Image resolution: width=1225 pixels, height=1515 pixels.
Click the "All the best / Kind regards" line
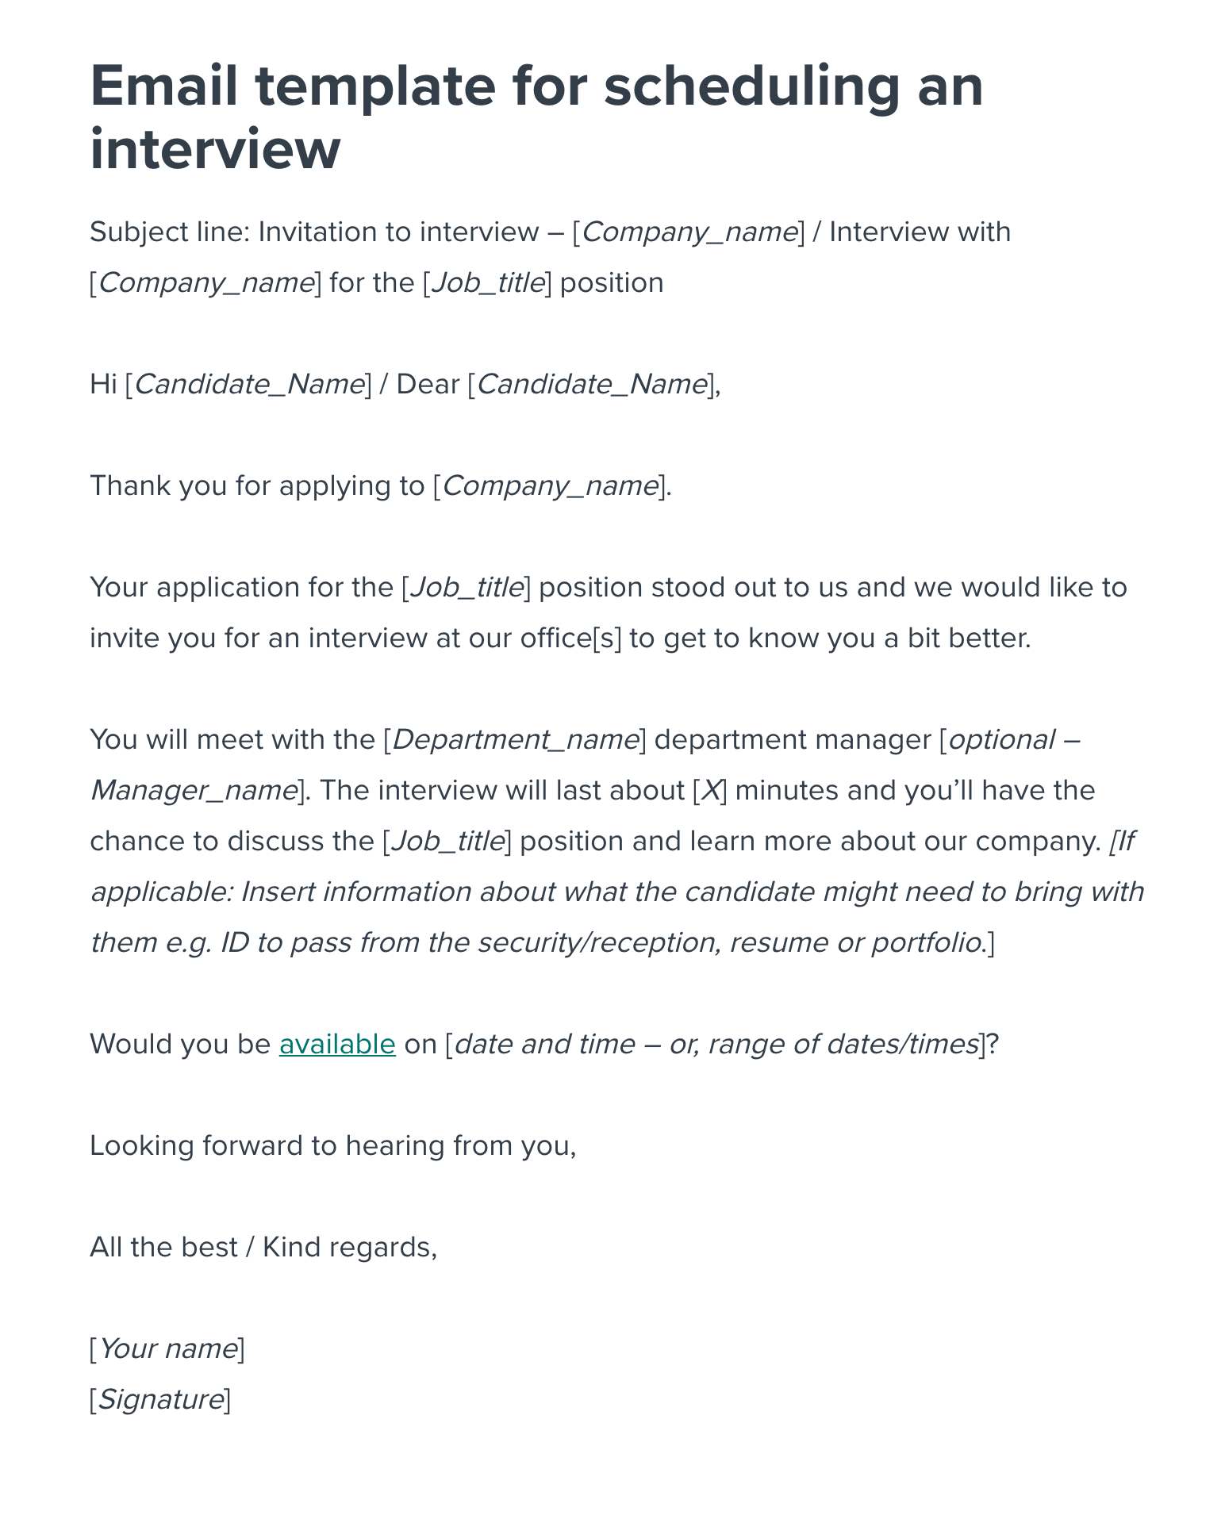point(263,1247)
